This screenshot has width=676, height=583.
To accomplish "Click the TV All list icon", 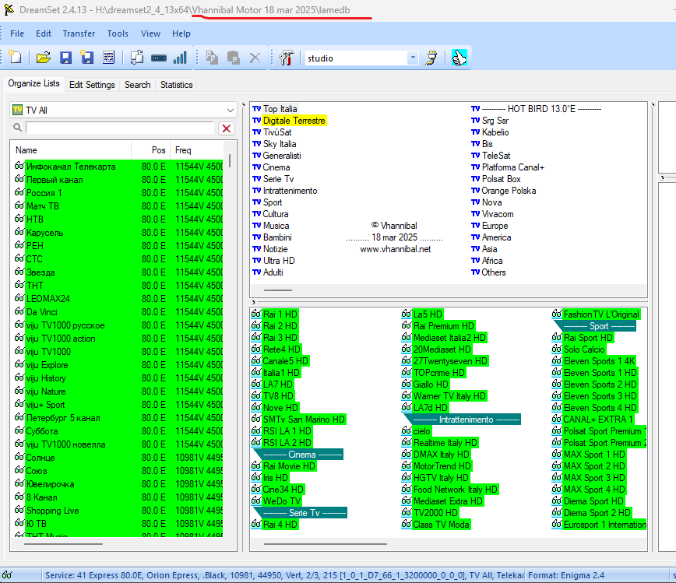I will pyautogui.click(x=17, y=110).
